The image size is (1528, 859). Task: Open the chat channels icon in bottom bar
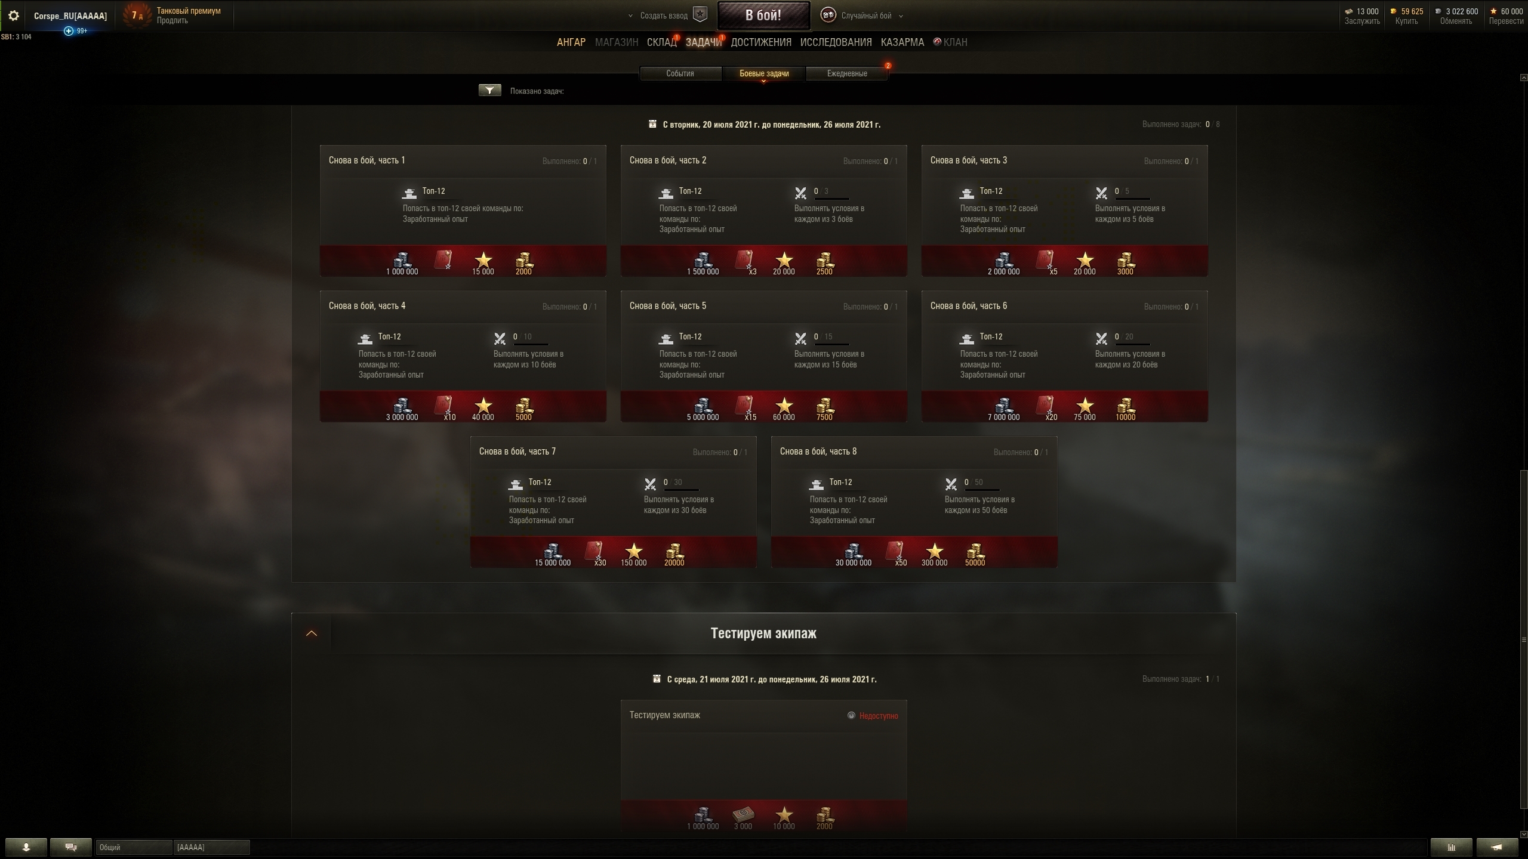(x=70, y=847)
